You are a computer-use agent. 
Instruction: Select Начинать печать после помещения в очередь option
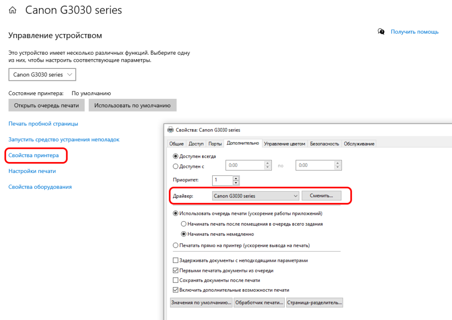(x=184, y=224)
